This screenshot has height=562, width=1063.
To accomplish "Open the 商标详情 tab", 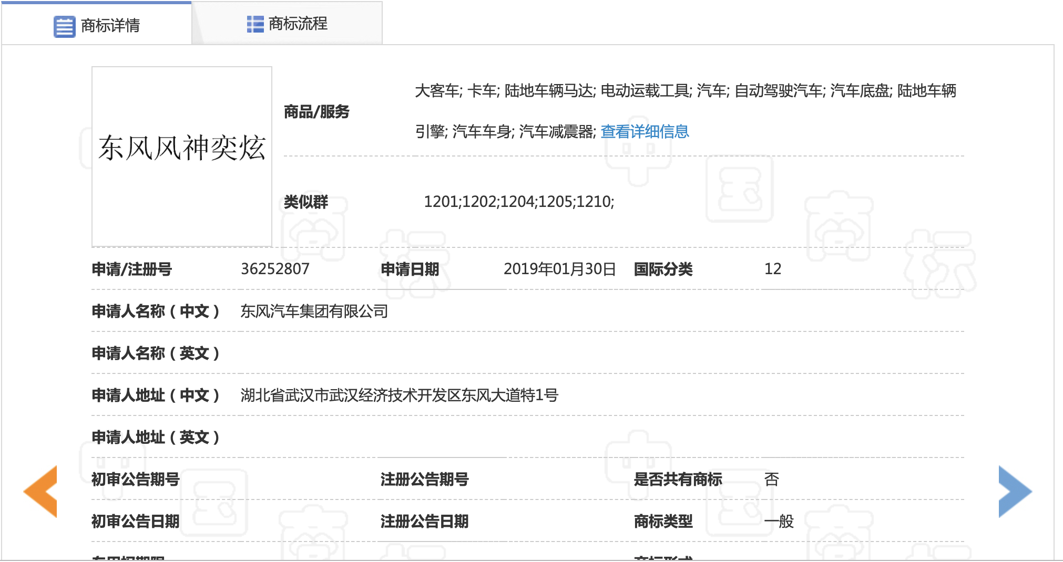I will coord(97,24).
